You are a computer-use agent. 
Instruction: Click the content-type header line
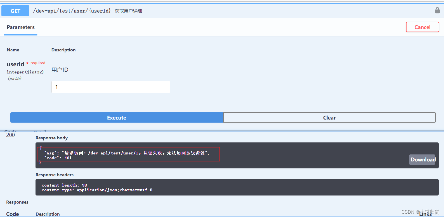(x=97, y=190)
